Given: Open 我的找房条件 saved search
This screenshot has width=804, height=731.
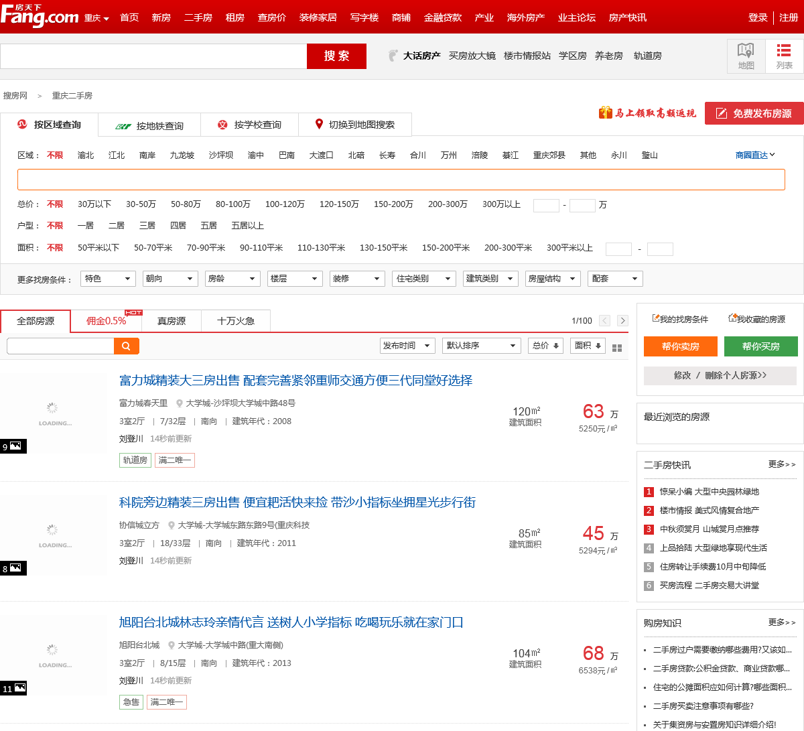Looking at the screenshot, I should point(680,319).
